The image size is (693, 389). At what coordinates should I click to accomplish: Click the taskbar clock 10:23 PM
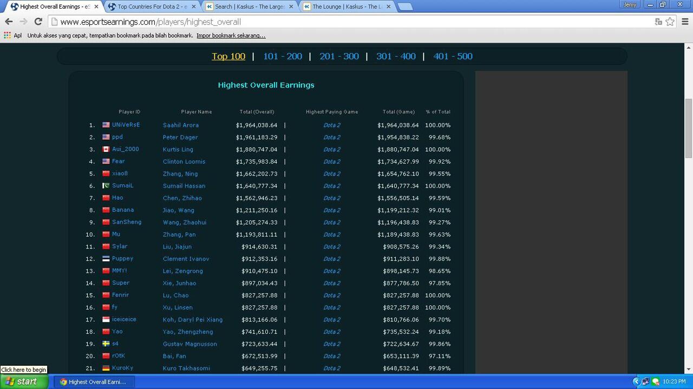(x=674, y=381)
